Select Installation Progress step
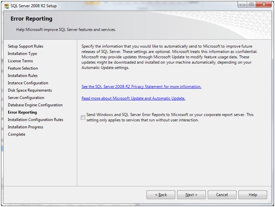This screenshot has width=275, height=207. 25,127
